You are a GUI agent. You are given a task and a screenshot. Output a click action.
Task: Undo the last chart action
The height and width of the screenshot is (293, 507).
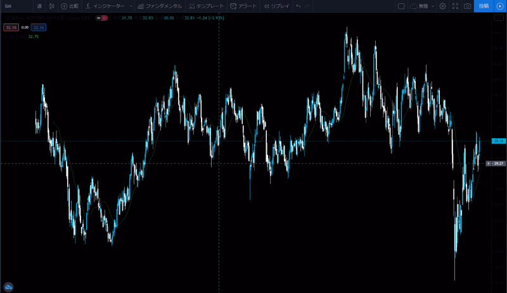(298, 6)
